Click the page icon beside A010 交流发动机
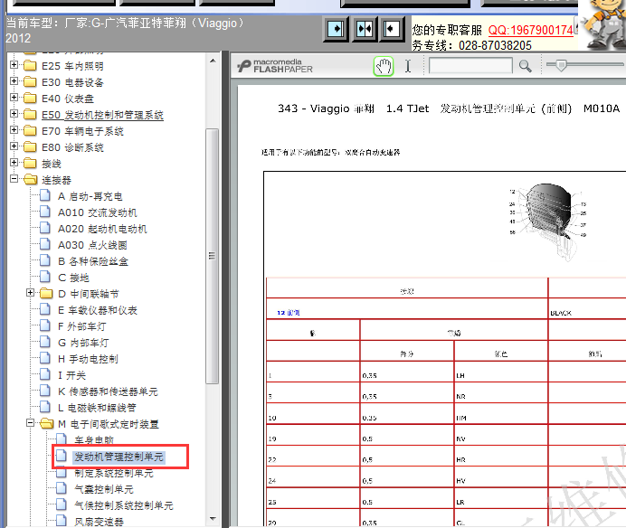The height and width of the screenshot is (528, 626). (x=45, y=212)
